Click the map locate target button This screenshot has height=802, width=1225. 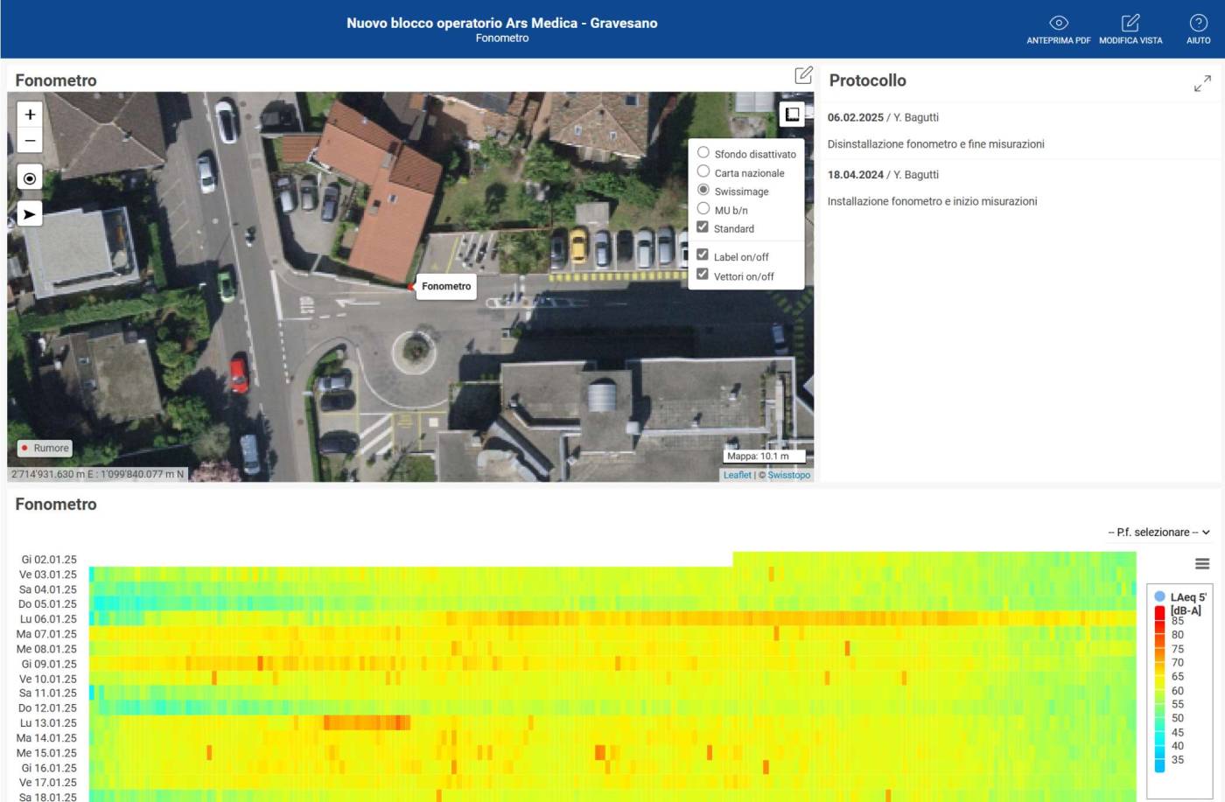pyautogui.click(x=30, y=178)
